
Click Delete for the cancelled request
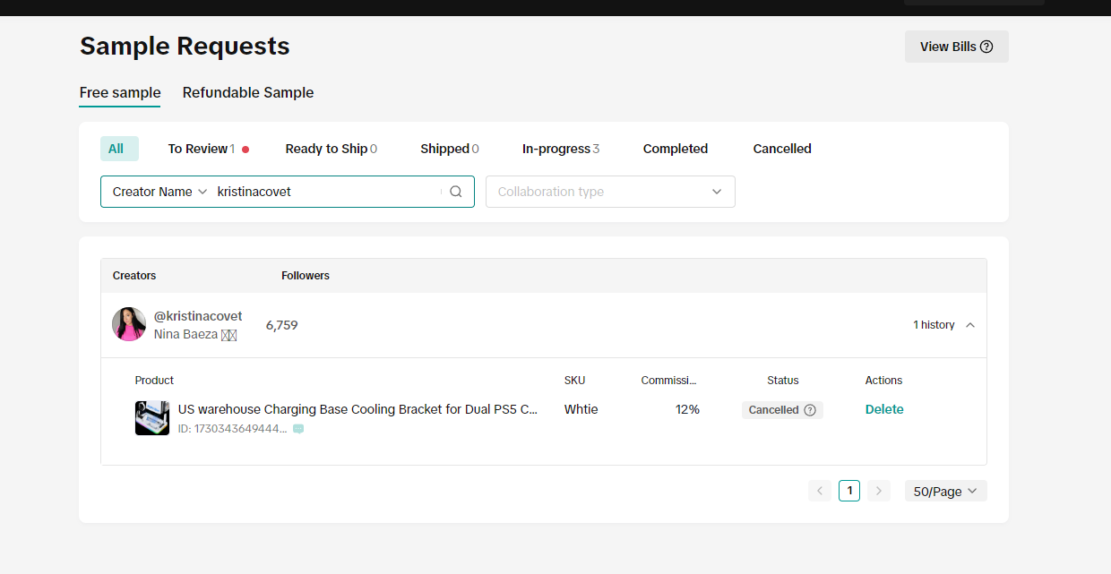(x=884, y=409)
